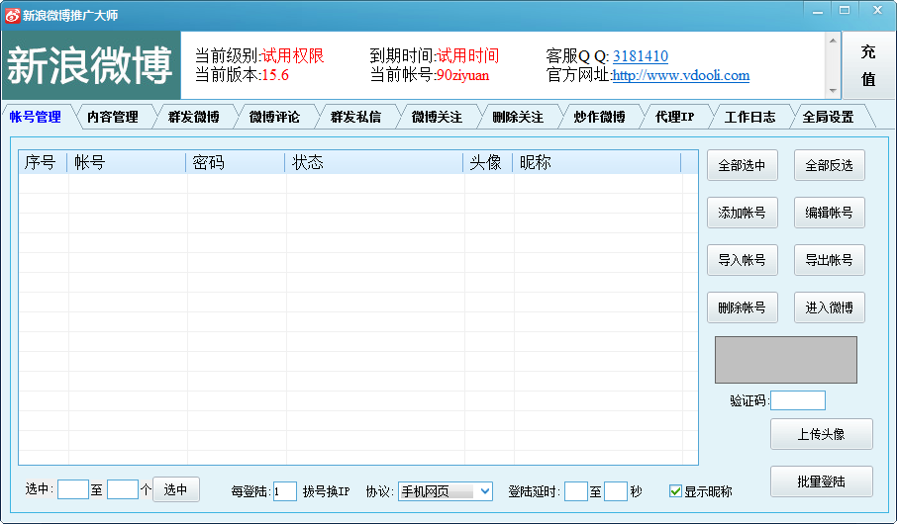Click the 上传头像 button
The width and height of the screenshot is (897, 524).
821,434
